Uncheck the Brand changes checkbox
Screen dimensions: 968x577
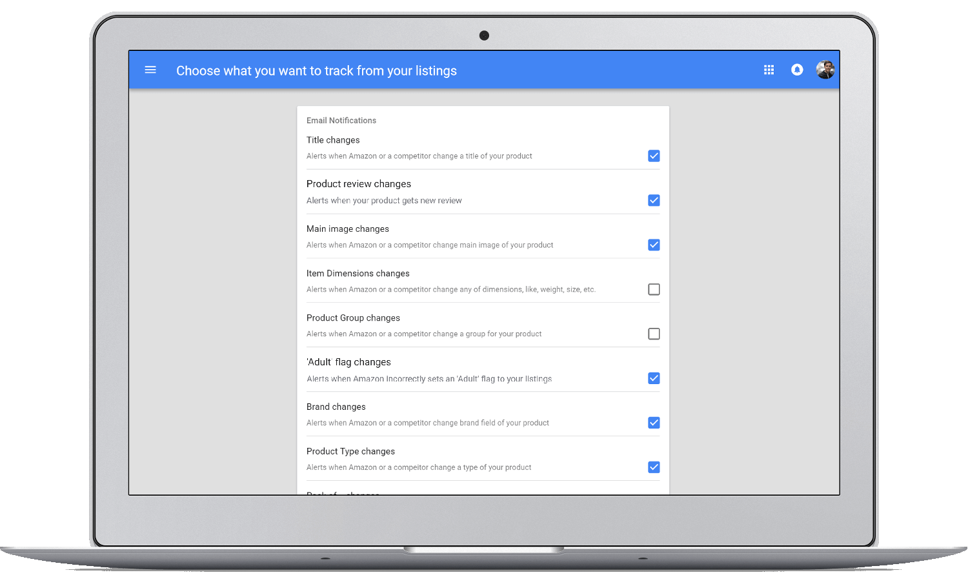point(654,423)
